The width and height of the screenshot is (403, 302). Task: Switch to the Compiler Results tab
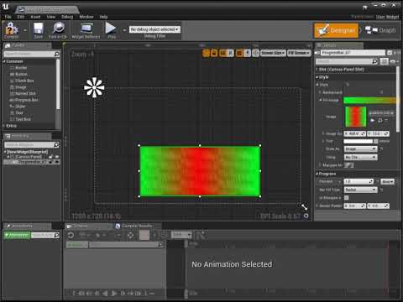(x=134, y=226)
